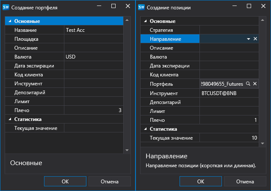Edit Плечо value 1 in position window

click(229, 120)
